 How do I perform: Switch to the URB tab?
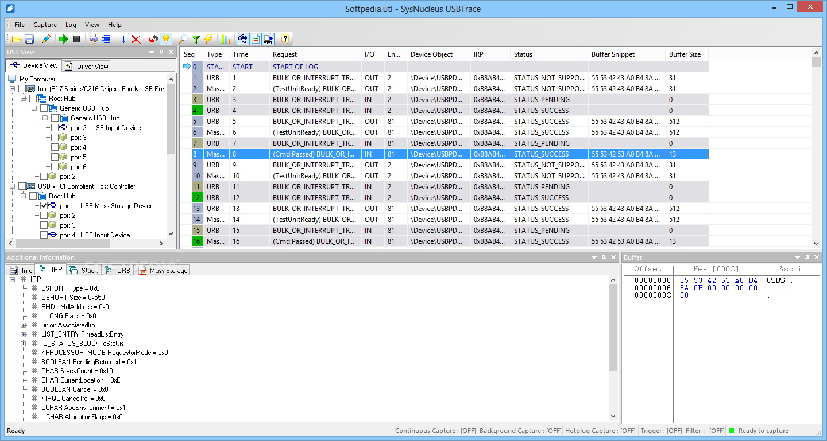pyautogui.click(x=117, y=270)
